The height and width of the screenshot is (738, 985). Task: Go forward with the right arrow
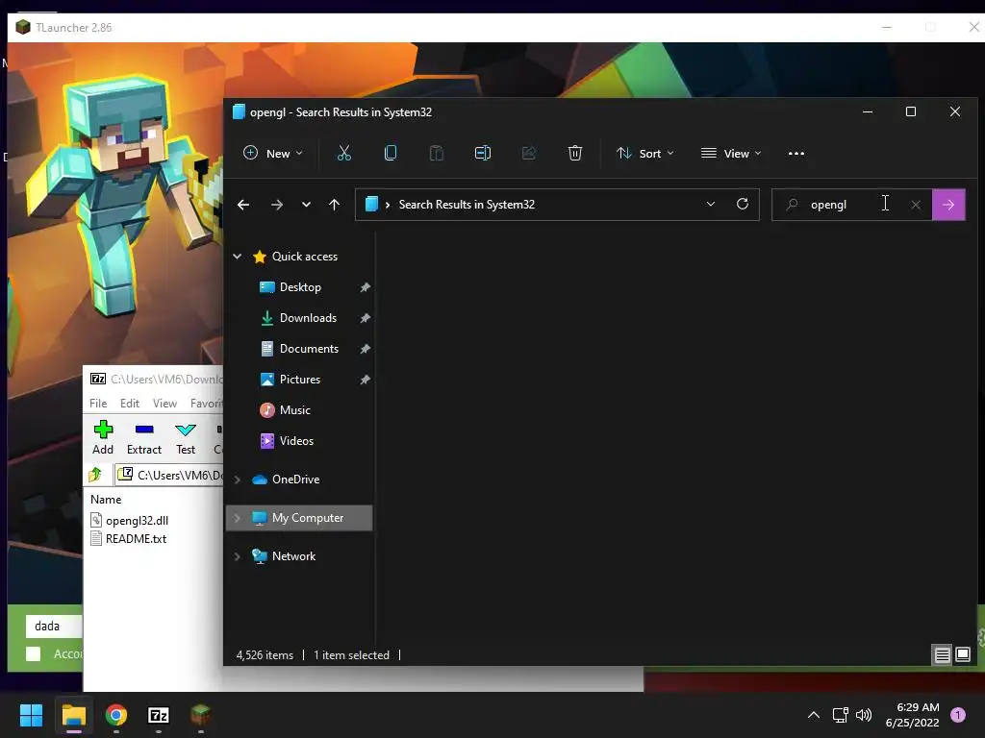click(x=276, y=205)
